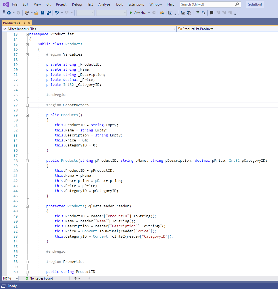The width and height of the screenshot is (278, 289).
Task: Open the Miscellaneous Files project dropdown
Action: pyautogui.click(x=89, y=29)
